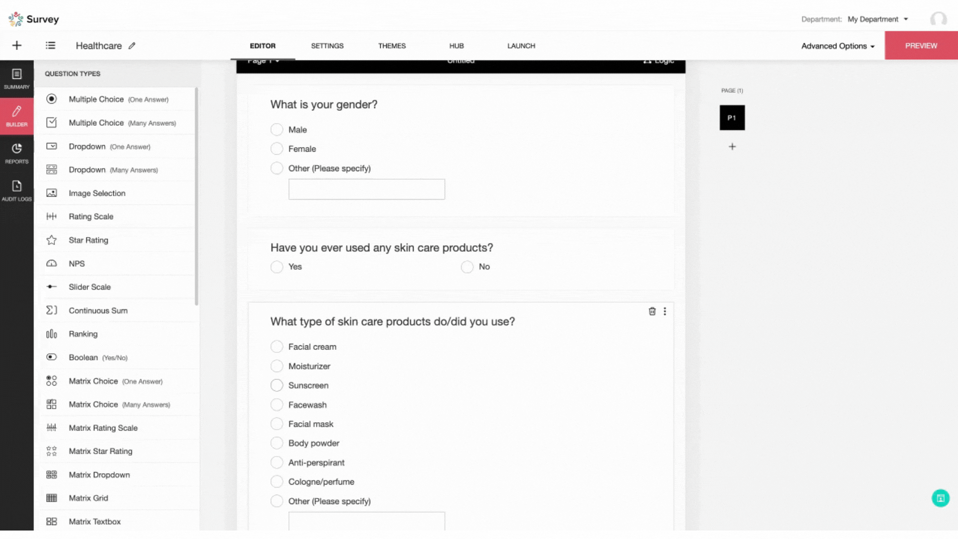
Task: Select Yes for skin care products
Action: [x=276, y=267]
